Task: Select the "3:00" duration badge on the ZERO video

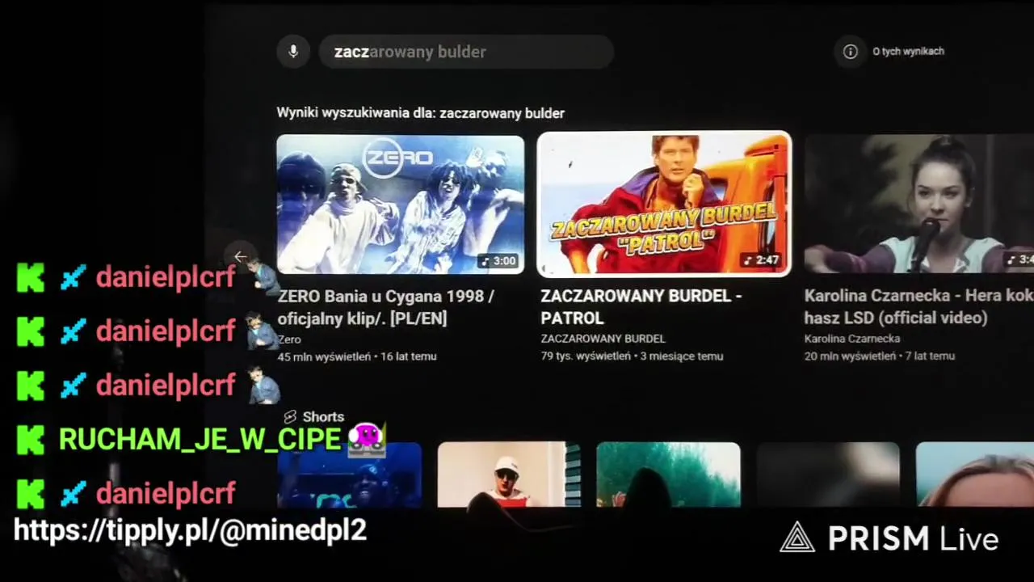Action: click(498, 261)
